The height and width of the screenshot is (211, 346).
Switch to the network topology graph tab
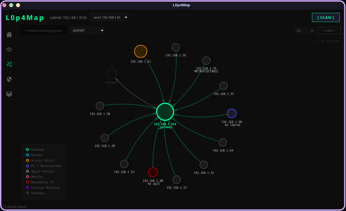43,31
